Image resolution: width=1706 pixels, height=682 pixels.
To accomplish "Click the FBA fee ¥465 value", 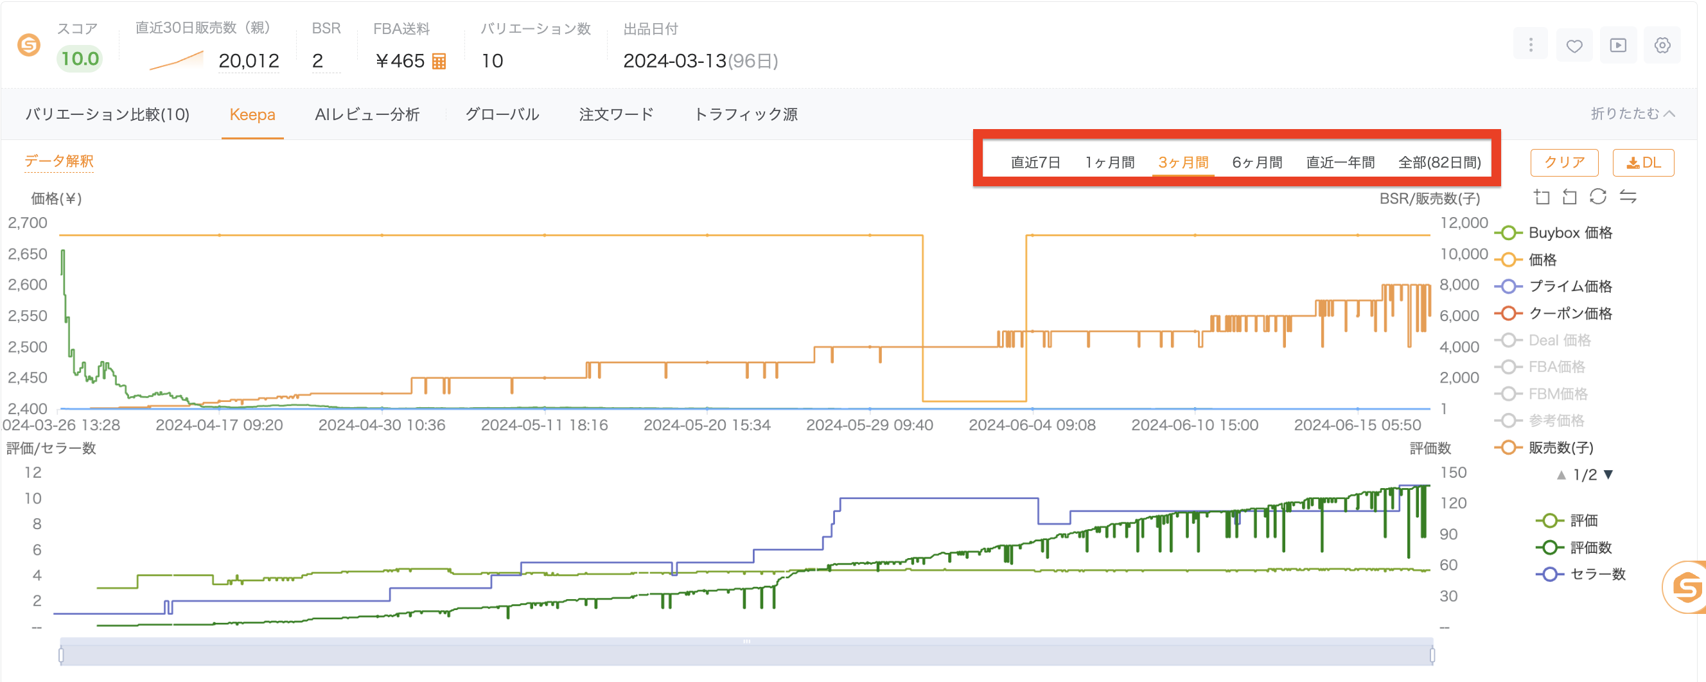I will 400,61.
